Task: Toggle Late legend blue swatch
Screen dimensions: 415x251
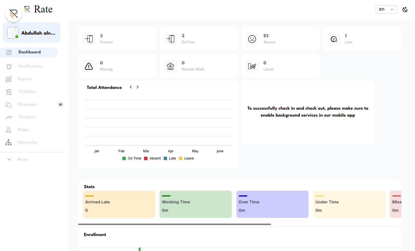Action: tap(165, 158)
